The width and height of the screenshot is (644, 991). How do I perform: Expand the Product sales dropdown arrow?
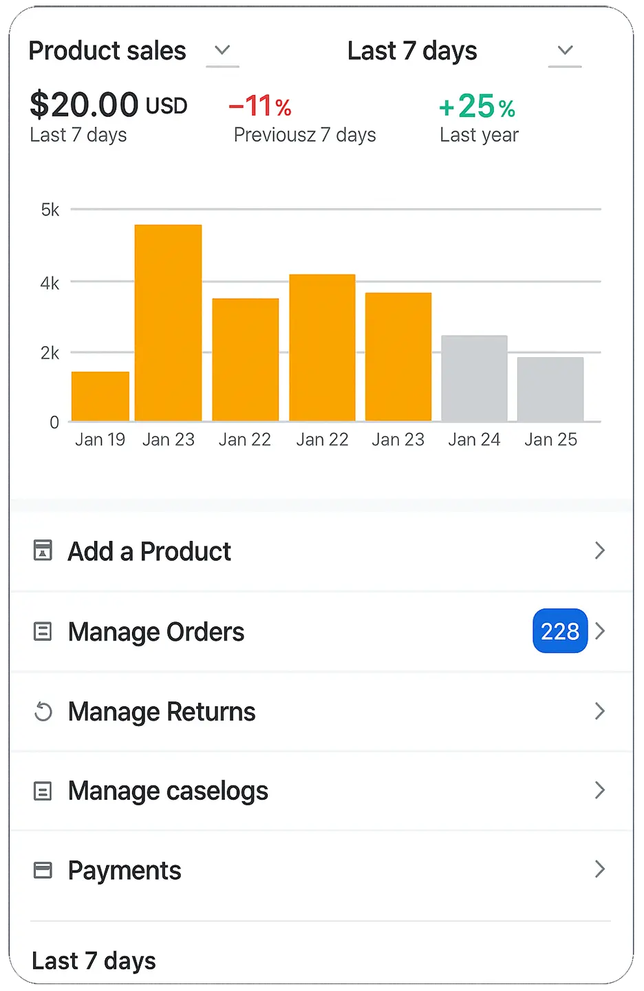pyautogui.click(x=222, y=50)
